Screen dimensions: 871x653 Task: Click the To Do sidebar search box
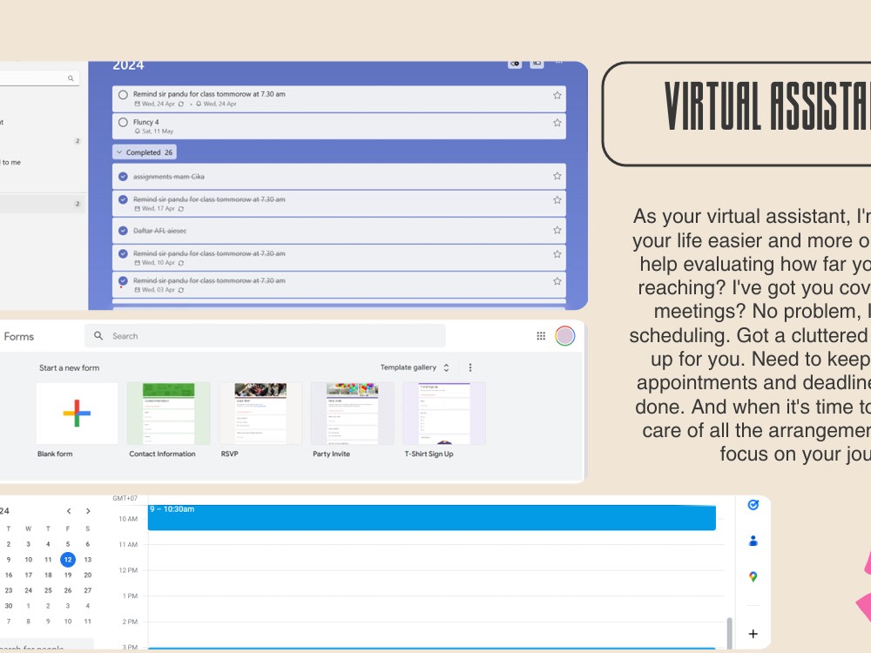click(39, 78)
